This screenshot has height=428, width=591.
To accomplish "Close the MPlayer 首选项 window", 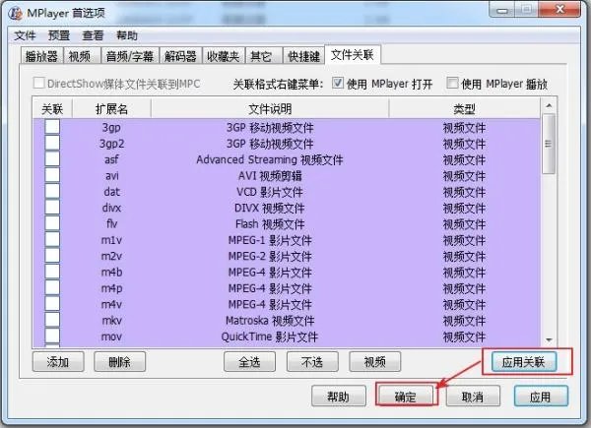I will tap(560, 9).
